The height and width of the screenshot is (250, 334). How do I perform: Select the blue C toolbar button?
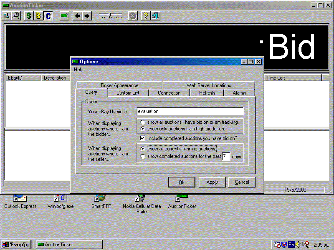[48, 16]
